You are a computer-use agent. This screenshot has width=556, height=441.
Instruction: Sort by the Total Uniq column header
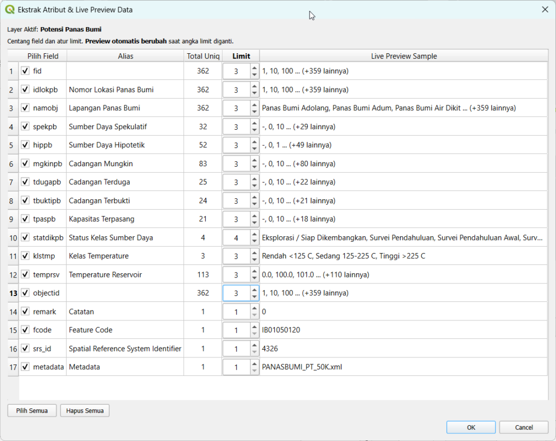click(203, 56)
